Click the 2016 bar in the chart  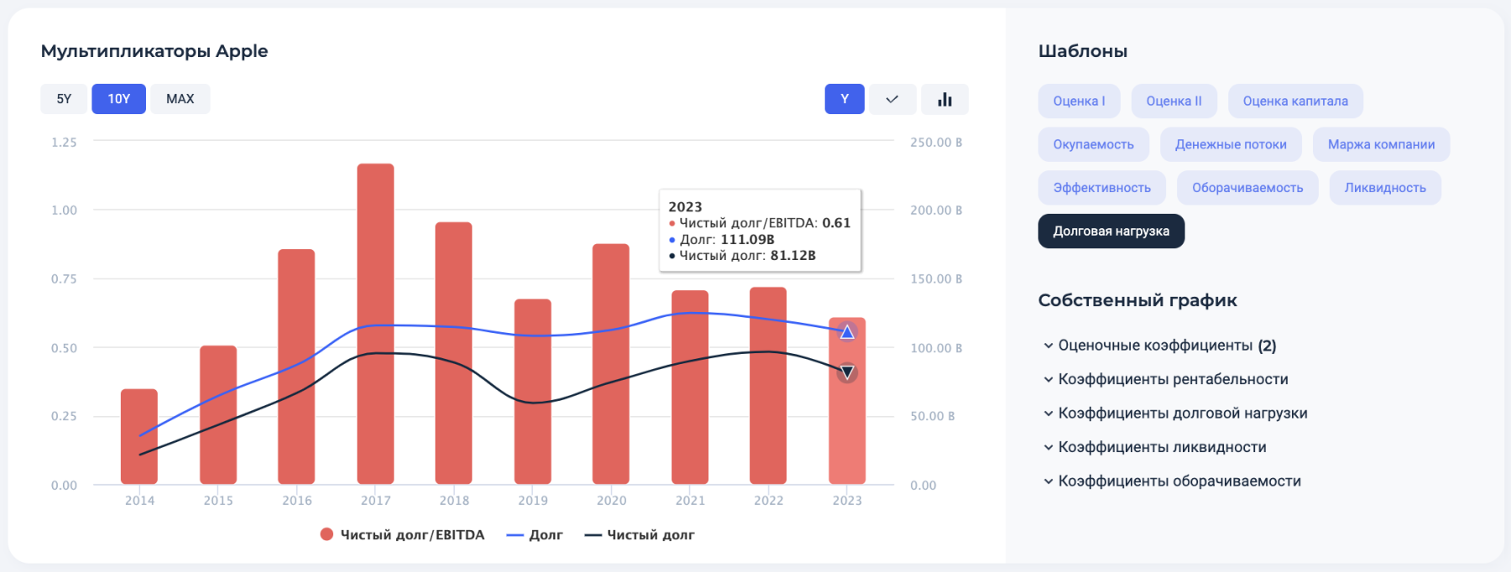pyautogui.click(x=296, y=367)
